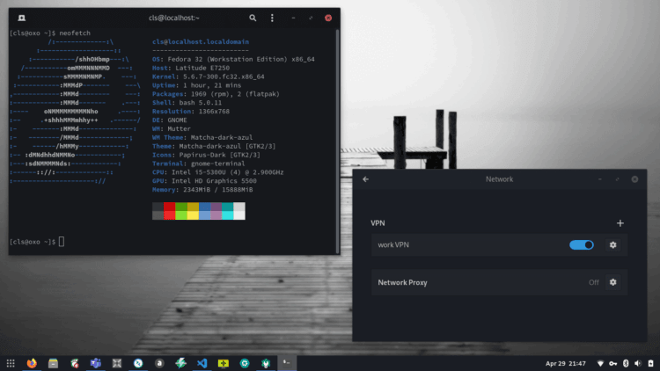This screenshot has width=660, height=371.
Task: Click the search icon in terminal header
Action: coord(253,18)
